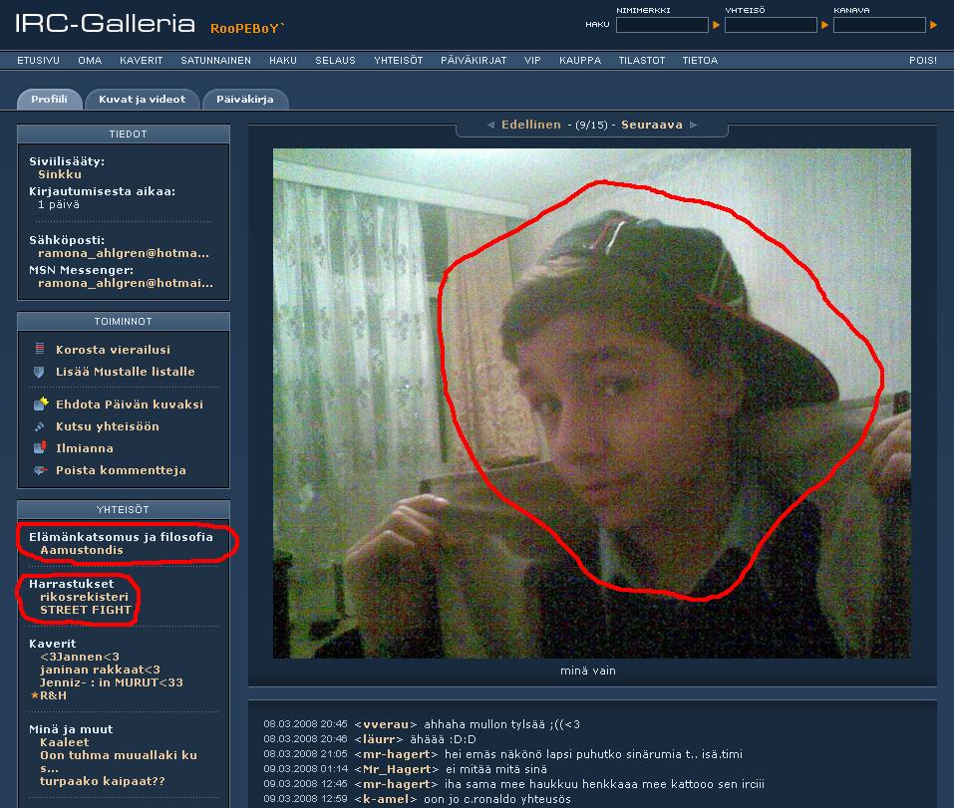Switch to the Kuvat ja videot tab
This screenshot has width=954, height=808.
143,99
